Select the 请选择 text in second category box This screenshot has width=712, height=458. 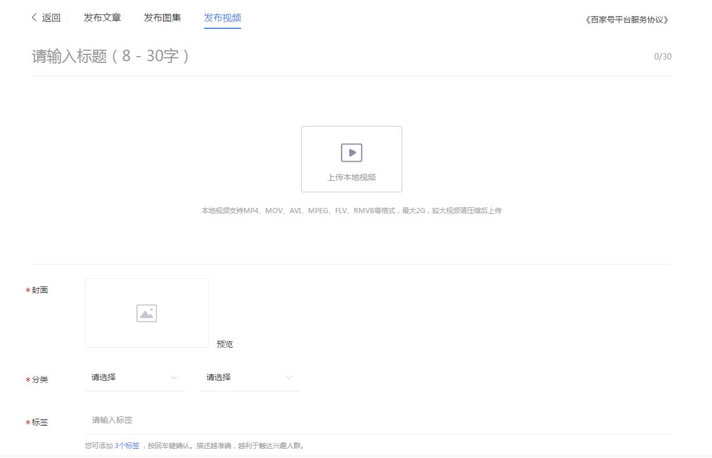218,377
